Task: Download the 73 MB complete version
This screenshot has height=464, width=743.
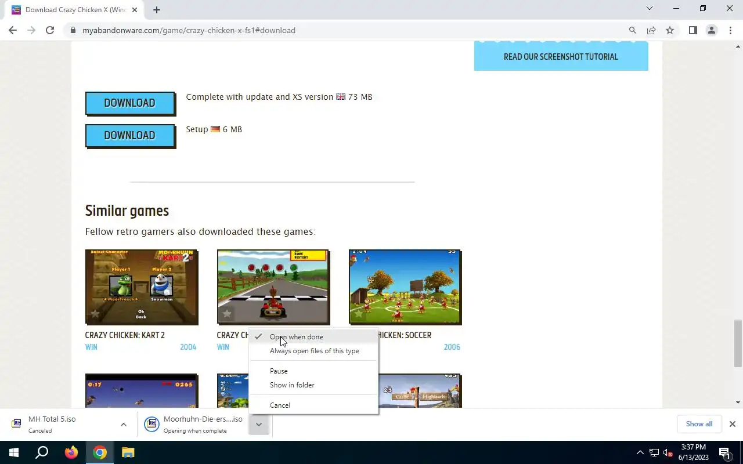Action: click(130, 103)
